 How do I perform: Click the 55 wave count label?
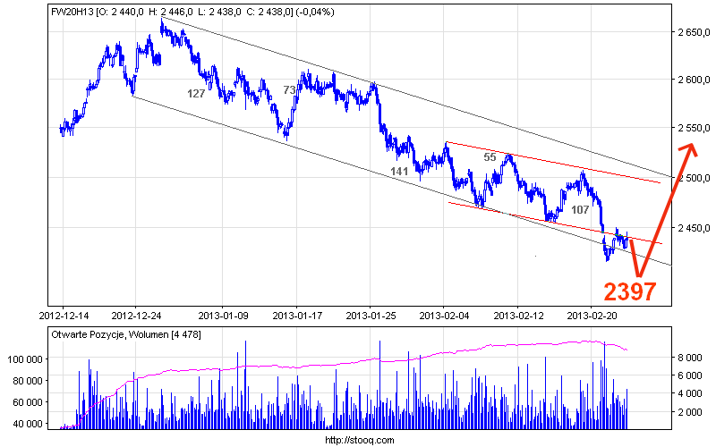click(x=490, y=157)
